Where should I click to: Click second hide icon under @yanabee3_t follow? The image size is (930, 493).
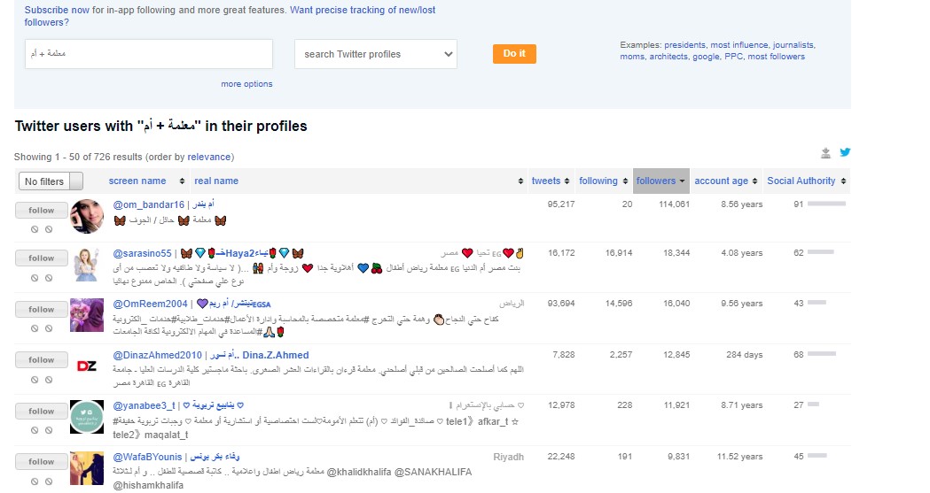pos(49,430)
